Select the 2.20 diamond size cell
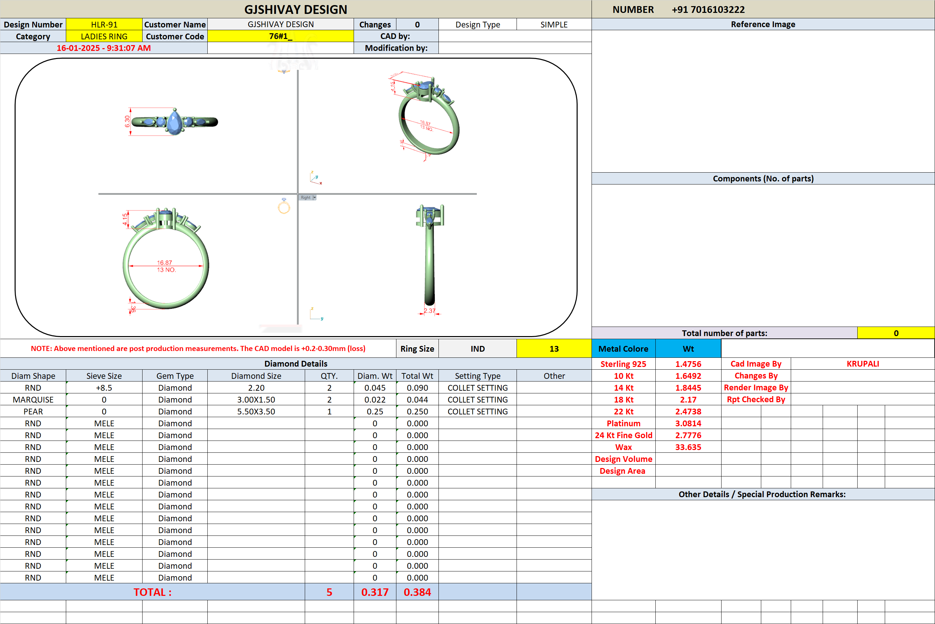This screenshot has height=624, width=935. 256,388
